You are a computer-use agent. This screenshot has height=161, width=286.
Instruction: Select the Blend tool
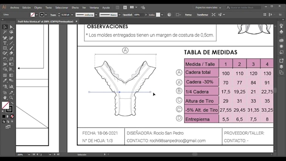(x=11, y=80)
